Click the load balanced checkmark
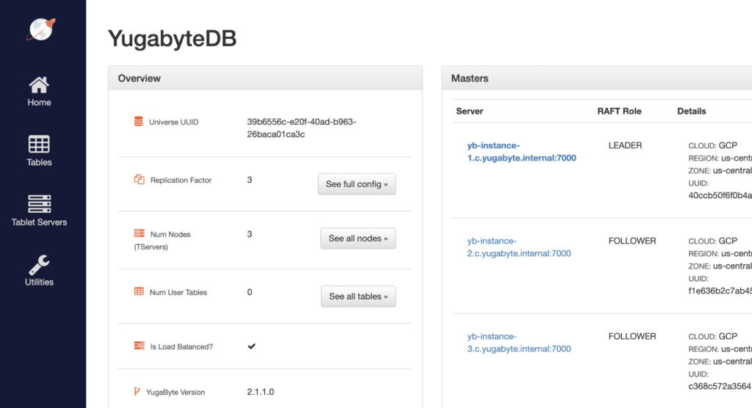 click(x=251, y=346)
